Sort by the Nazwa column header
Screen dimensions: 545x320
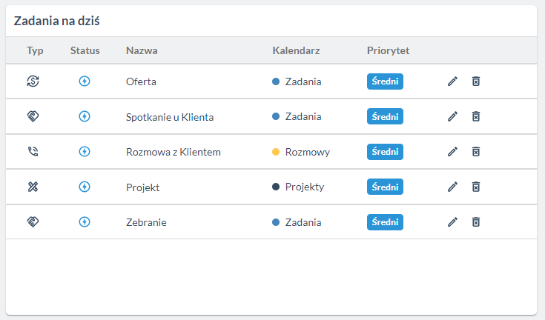click(142, 50)
